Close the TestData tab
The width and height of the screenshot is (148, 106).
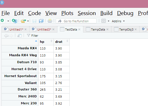[79, 29]
